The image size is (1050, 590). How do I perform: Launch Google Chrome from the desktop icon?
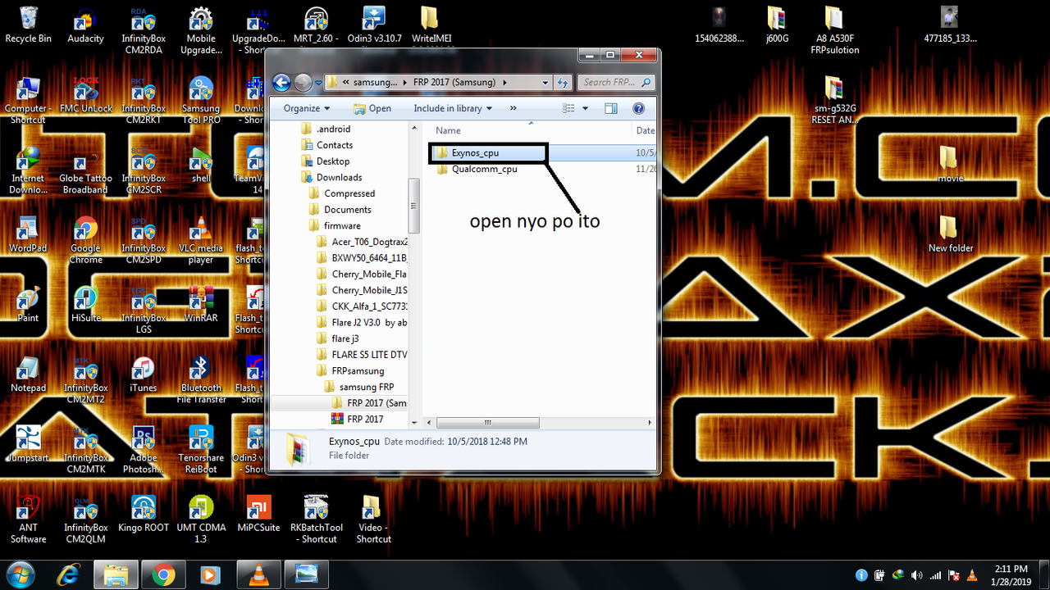tap(85, 241)
